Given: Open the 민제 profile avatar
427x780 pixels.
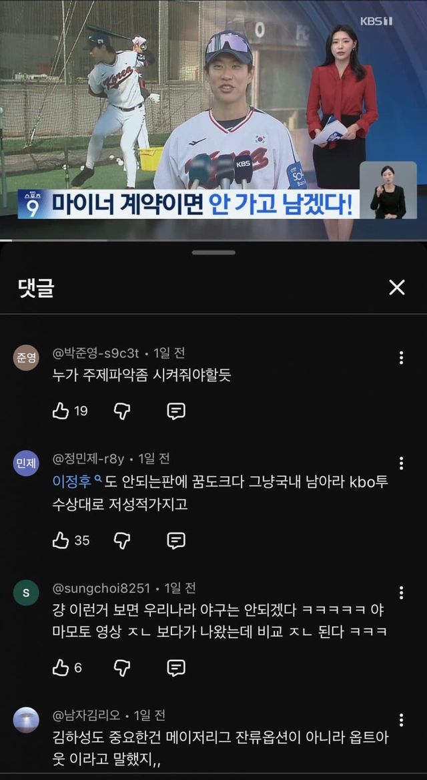Looking at the screenshot, I should 26,463.
